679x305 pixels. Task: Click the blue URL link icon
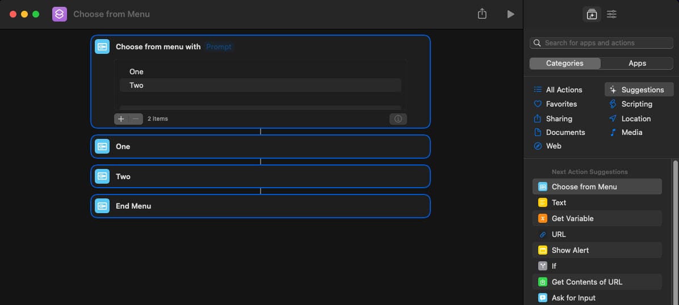pos(543,235)
